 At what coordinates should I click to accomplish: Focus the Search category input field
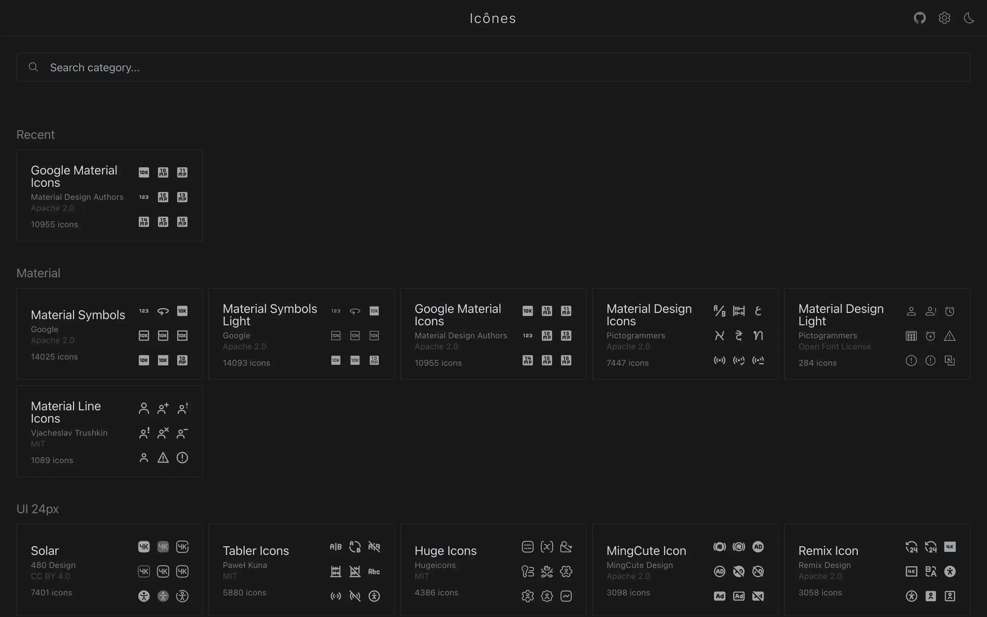[x=493, y=67]
